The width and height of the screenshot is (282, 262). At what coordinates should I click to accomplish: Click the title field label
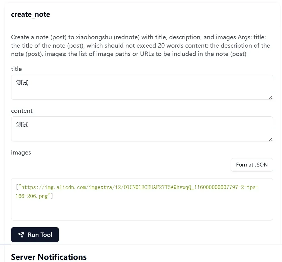16,69
